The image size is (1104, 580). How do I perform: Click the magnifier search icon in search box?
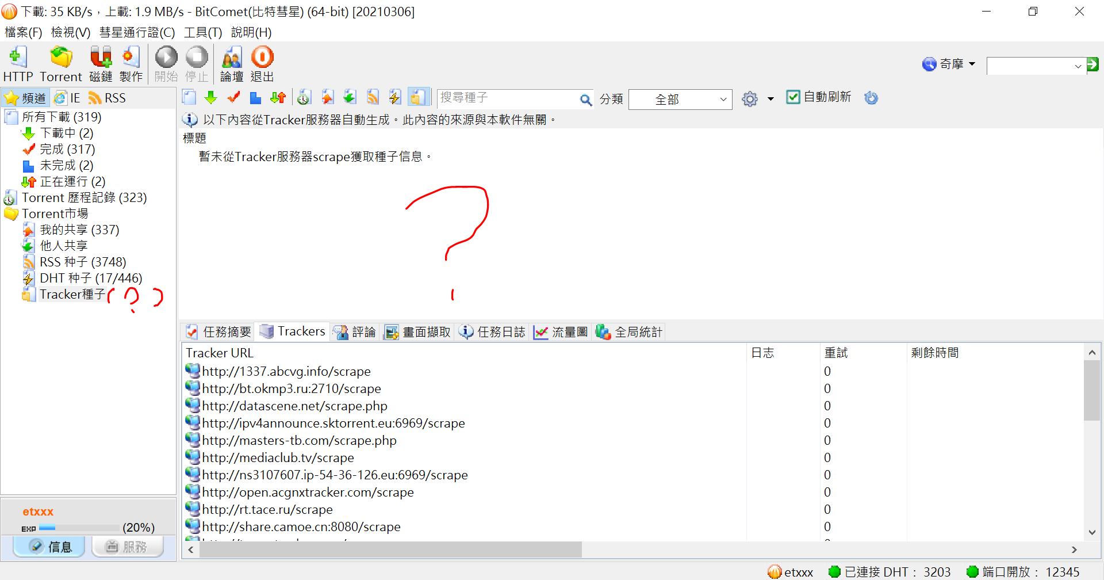click(585, 100)
